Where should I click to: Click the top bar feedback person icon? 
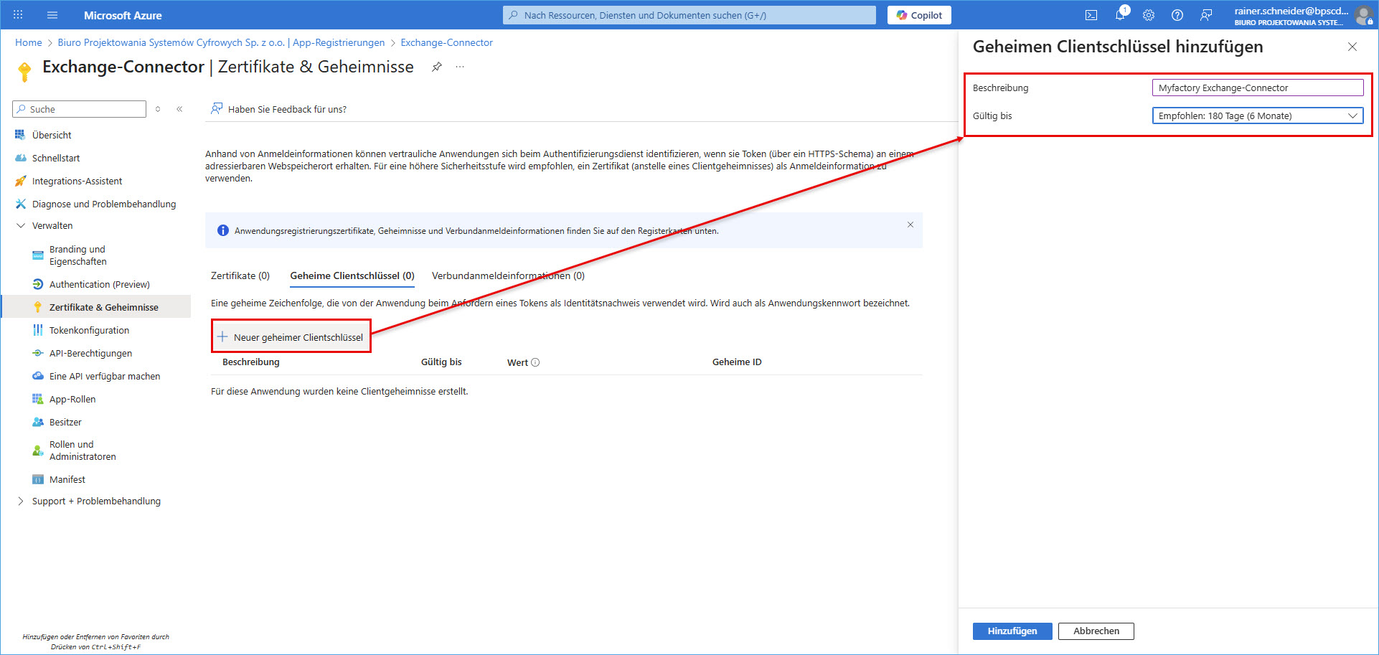pos(1206,15)
